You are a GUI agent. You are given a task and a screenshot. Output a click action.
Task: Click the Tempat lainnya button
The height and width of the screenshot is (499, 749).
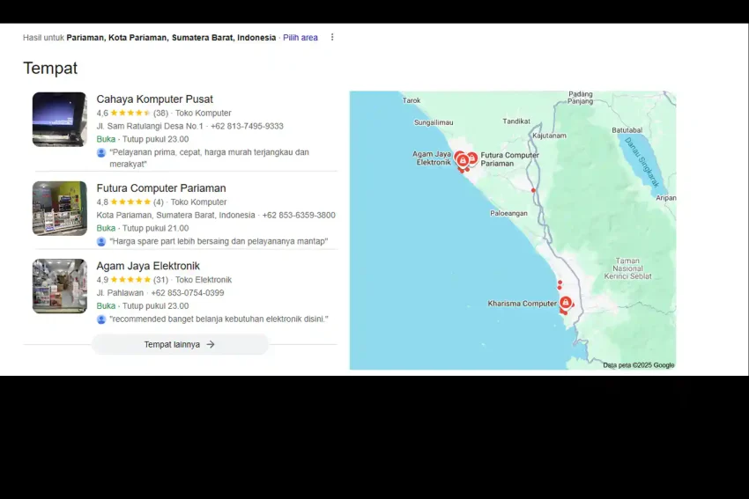pyautogui.click(x=180, y=344)
